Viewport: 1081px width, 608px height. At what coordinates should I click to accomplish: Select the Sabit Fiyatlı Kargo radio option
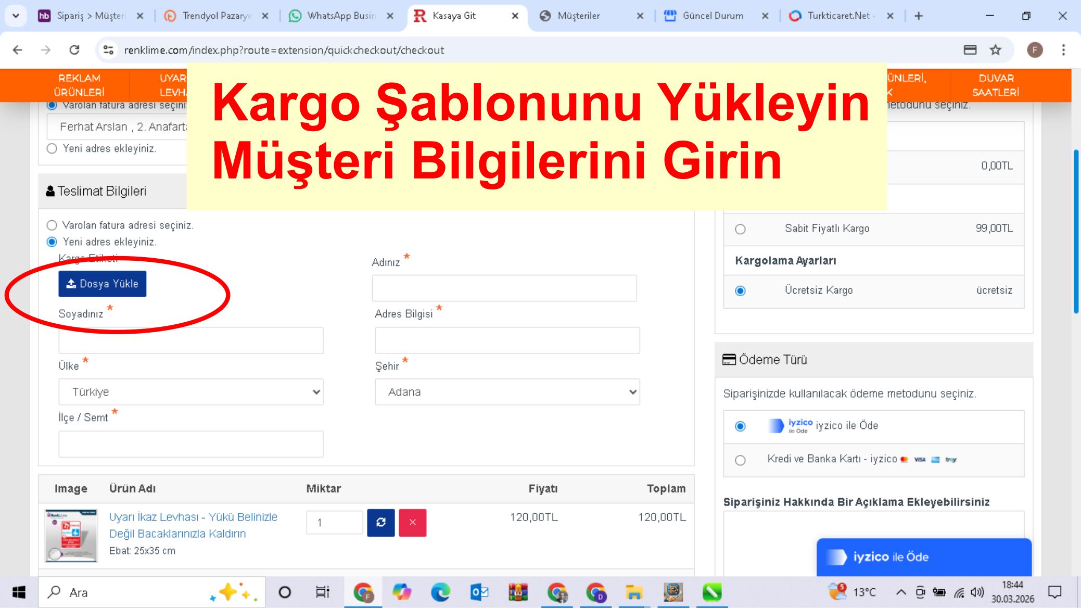pos(740,229)
